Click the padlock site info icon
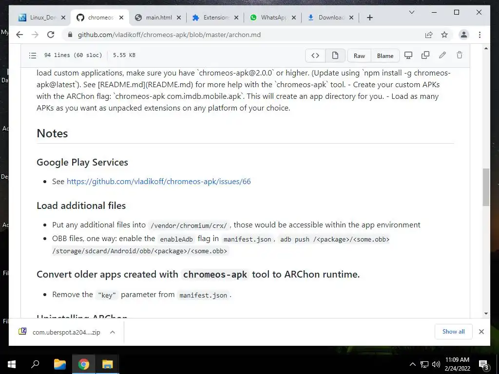 tap(70, 35)
